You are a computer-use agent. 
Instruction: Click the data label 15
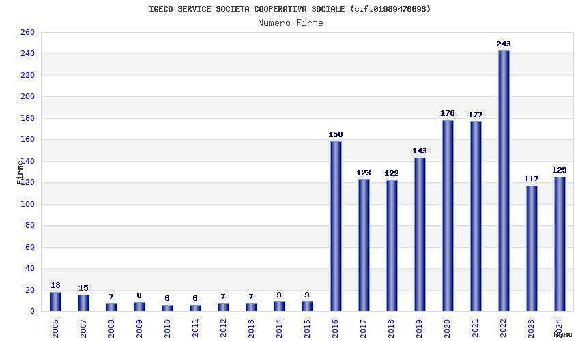(83, 288)
